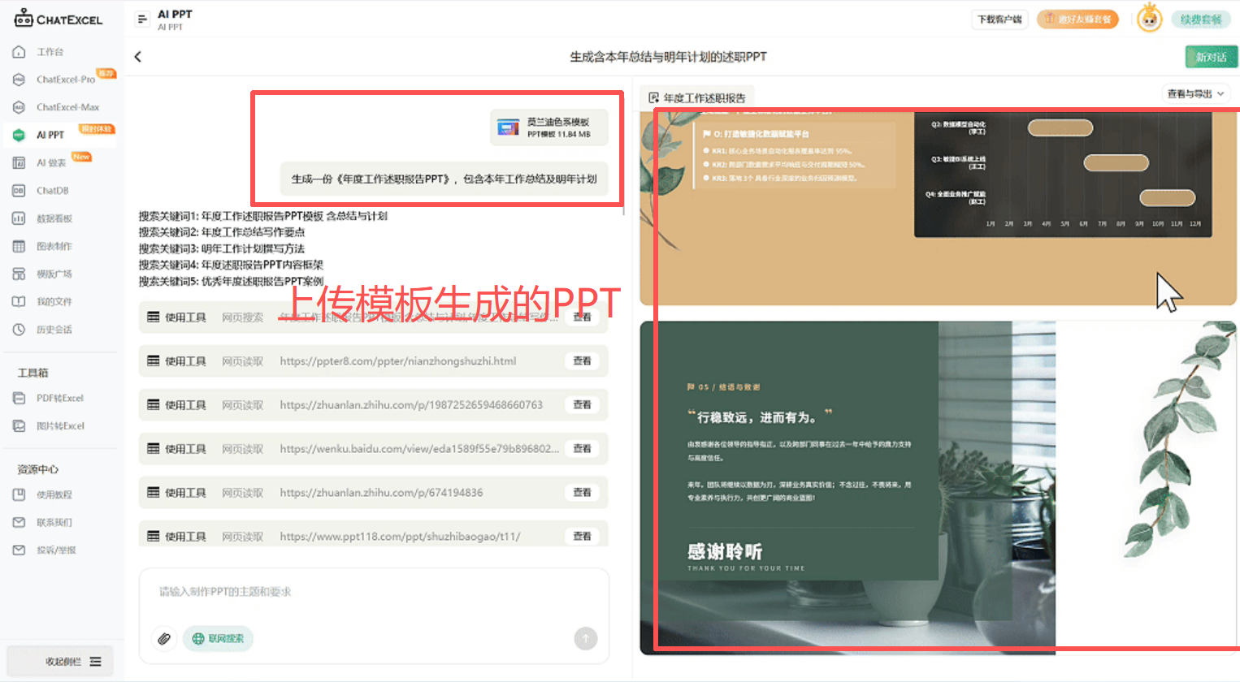The height and width of the screenshot is (682, 1240).
Task: Open 模版广场 in the sidebar
Action: tap(54, 274)
